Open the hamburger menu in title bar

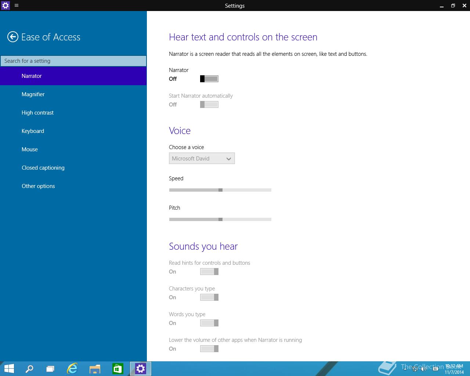17,6
